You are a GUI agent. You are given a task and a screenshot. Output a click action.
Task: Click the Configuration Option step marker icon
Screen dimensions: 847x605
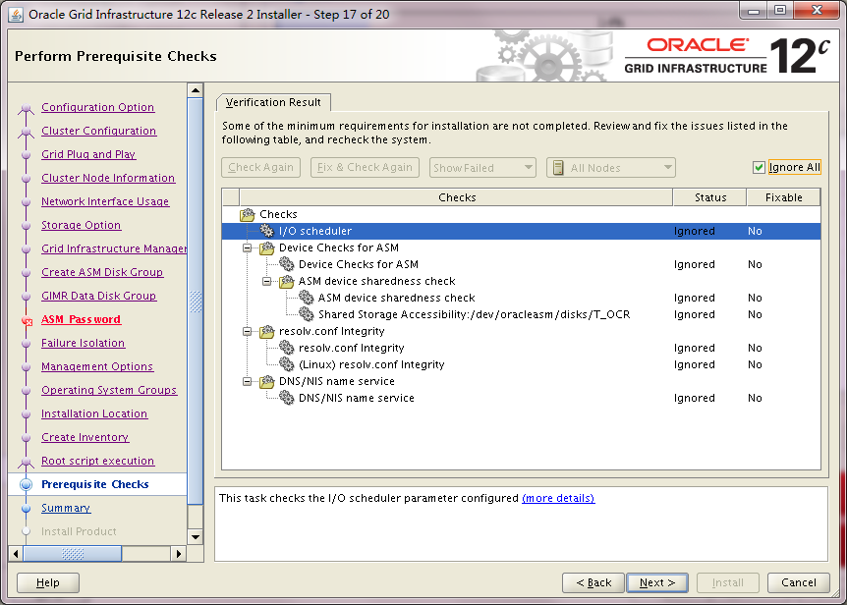pyautogui.click(x=26, y=109)
